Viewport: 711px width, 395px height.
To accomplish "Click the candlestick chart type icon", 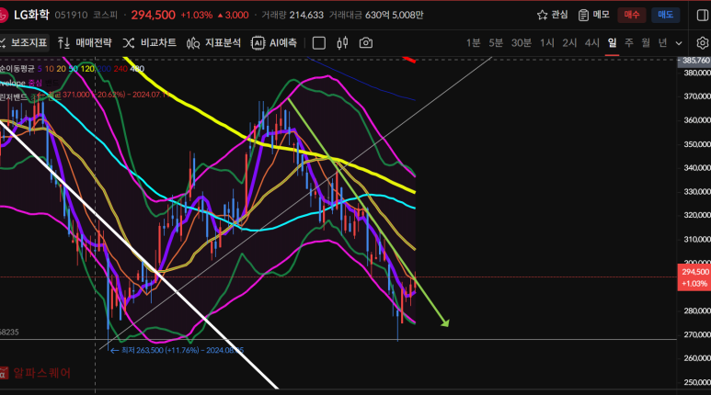I will [342, 43].
